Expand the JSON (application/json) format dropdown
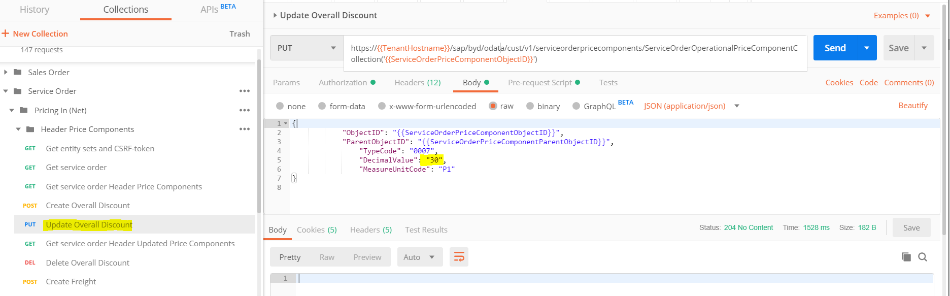Viewport: 950px width, 296px height. click(737, 106)
